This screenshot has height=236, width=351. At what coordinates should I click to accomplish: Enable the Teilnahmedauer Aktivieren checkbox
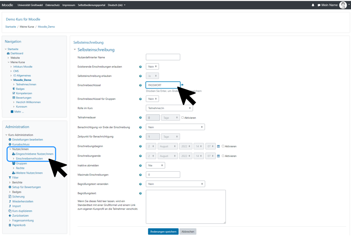(x=183, y=118)
